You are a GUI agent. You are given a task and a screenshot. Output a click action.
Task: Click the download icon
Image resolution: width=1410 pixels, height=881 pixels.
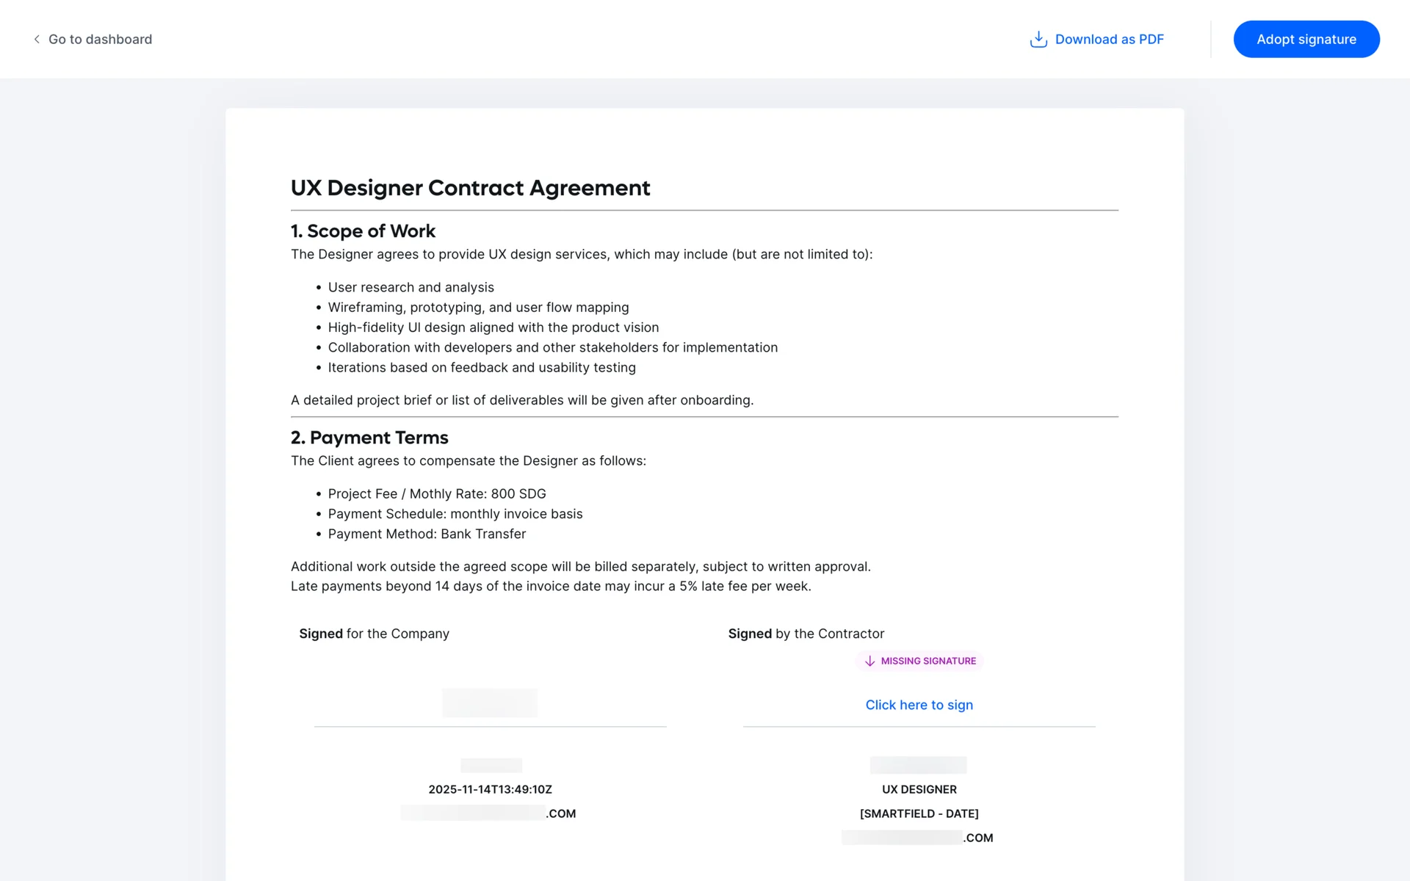coord(1038,39)
